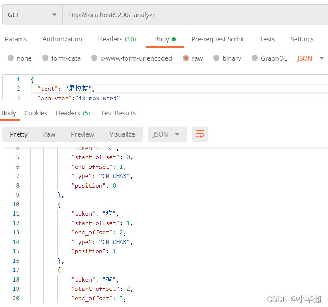This screenshot has width=328, height=307.
Task: Open the response Body tab
Action: [x=9, y=113]
